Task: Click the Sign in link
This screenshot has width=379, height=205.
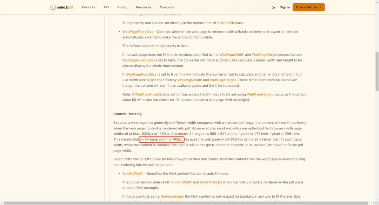Action: 285,7
